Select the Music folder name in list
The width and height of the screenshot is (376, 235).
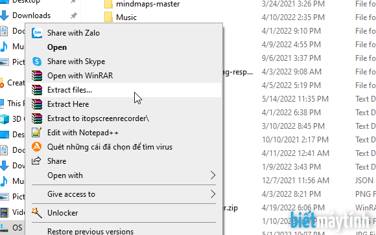tap(126, 17)
